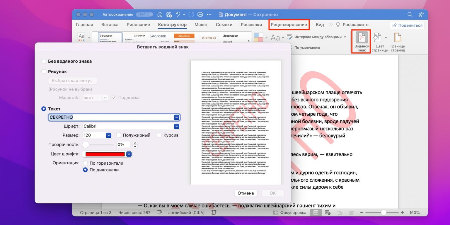This screenshot has height=225, width=450.
Task: Click the Home icon in title bar
Action: point(160,15)
